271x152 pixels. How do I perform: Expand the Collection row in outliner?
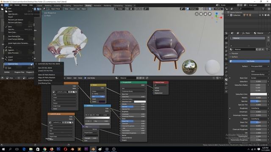coord(228,15)
